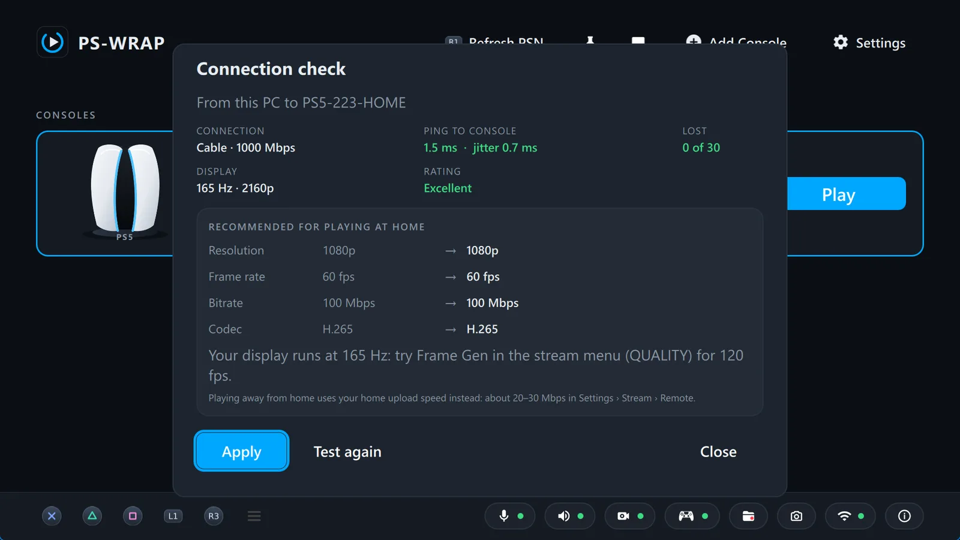Toggle the video camera recording button
Image resolution: width=960 pixels, height=540 pixels.
click(629, 516)
